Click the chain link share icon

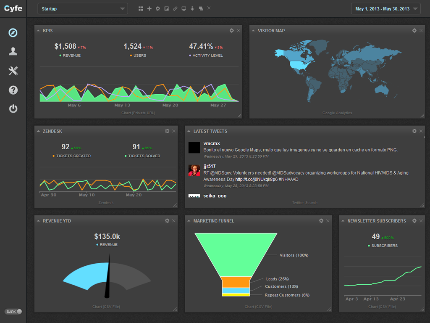[175, 8]
